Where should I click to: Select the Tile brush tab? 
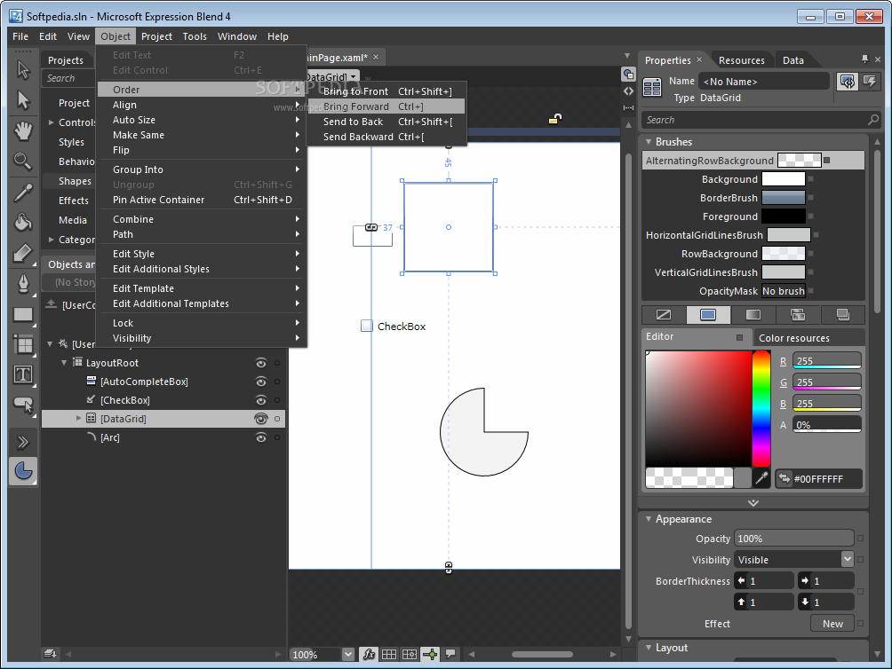click(x=798, y=315)
